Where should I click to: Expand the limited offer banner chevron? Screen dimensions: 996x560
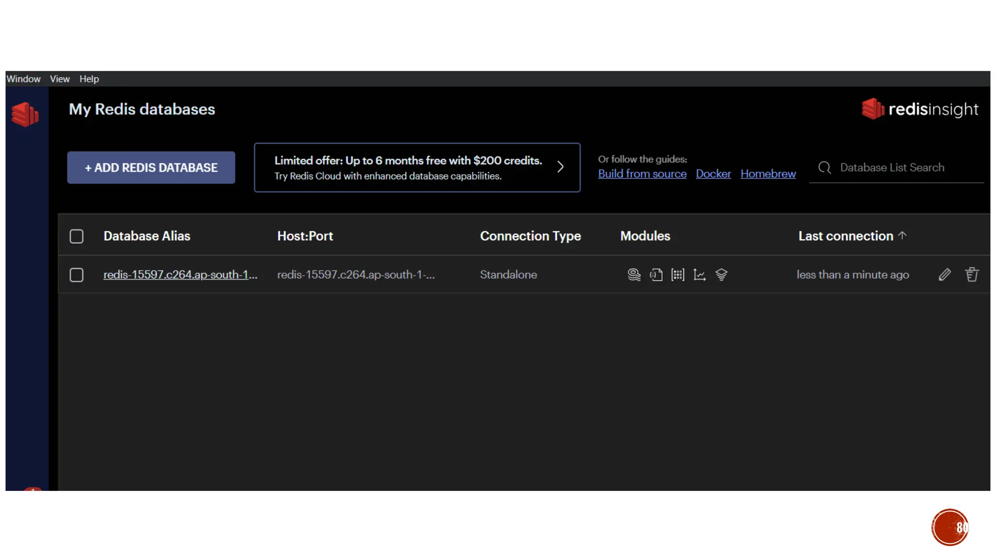point(560,167)
